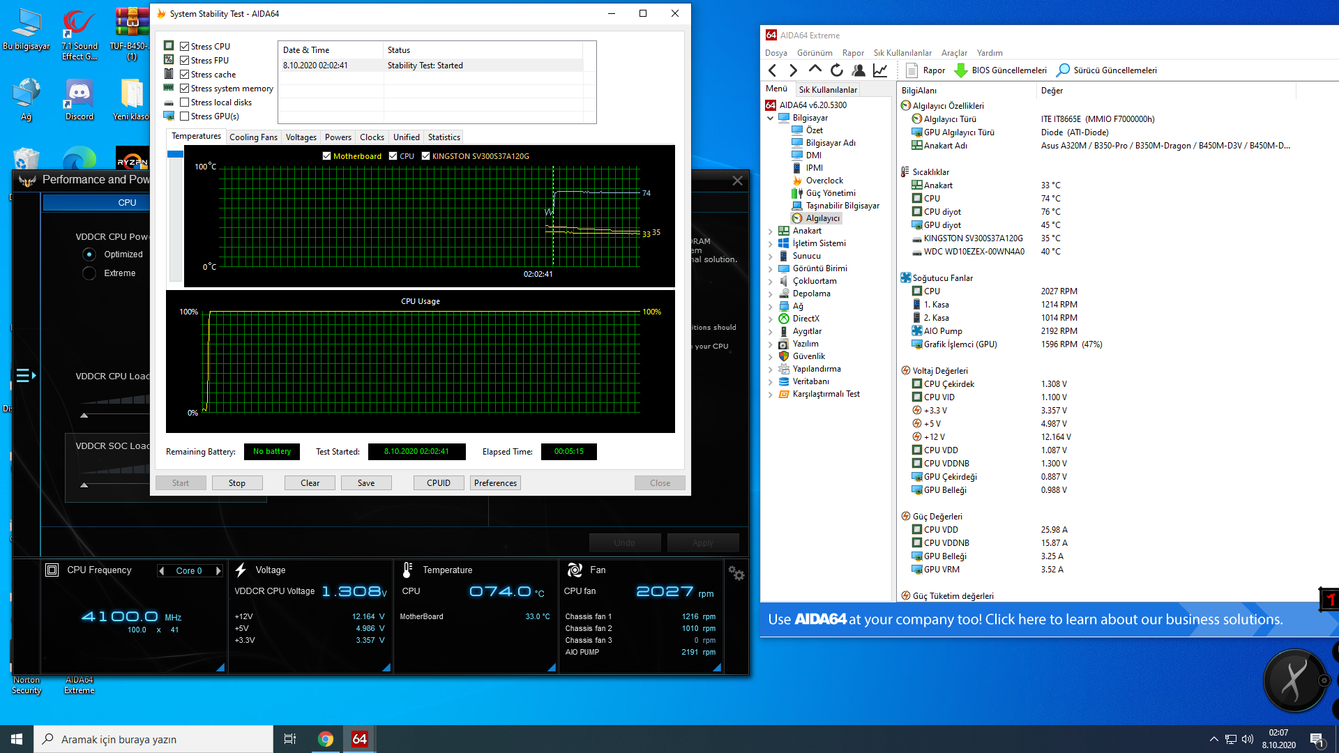1339x753 pixels.
Task: Expand the Yapılandırma tree node
Action: (770, 369)
